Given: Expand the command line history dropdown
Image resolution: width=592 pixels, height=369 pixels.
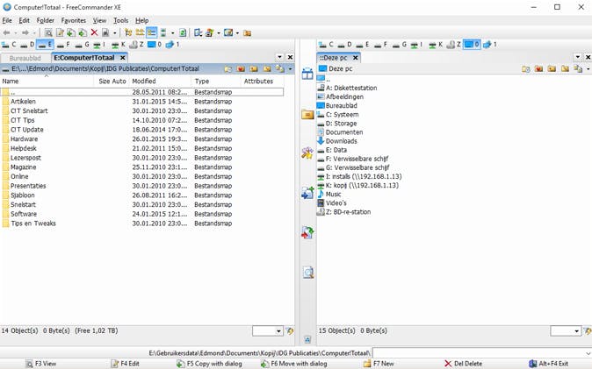Looking at the screenshot, I should (x=588, y=353).
